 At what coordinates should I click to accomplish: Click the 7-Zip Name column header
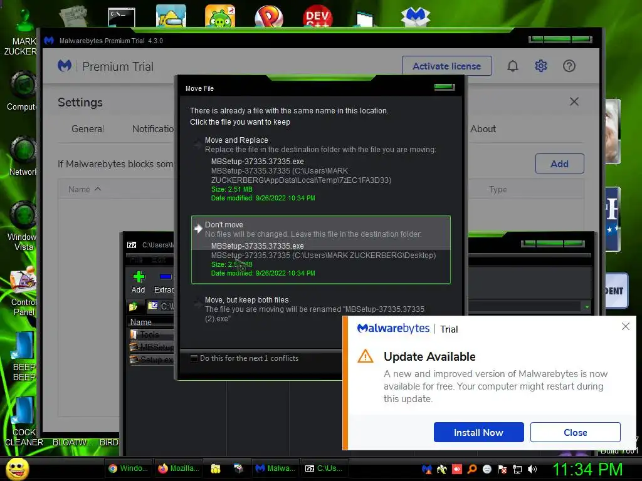(141, 323)
